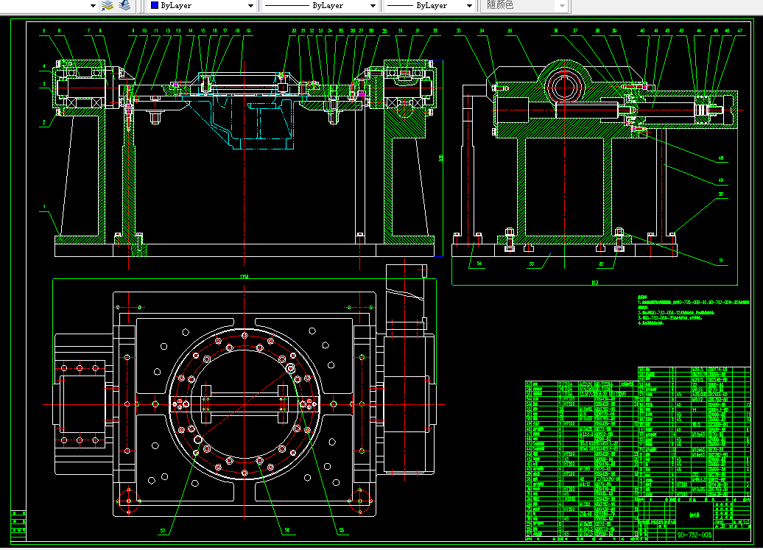Select part balloon number 56

(x=287, y=530)
